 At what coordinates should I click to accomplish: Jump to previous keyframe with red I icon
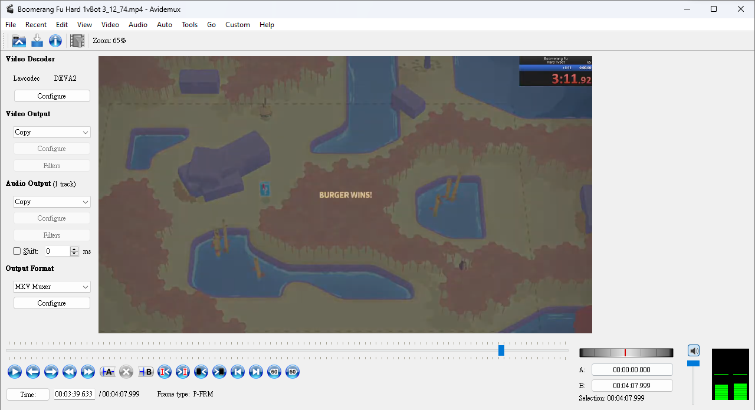(x=165, y=372)
